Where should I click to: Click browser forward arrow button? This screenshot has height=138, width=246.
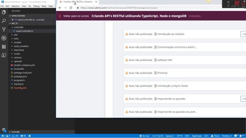pyautogui.click(x=65, y=8)
